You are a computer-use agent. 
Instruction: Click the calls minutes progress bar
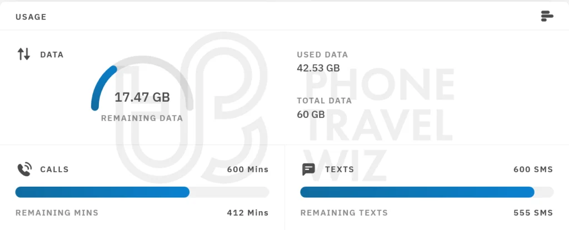point(142,192)
